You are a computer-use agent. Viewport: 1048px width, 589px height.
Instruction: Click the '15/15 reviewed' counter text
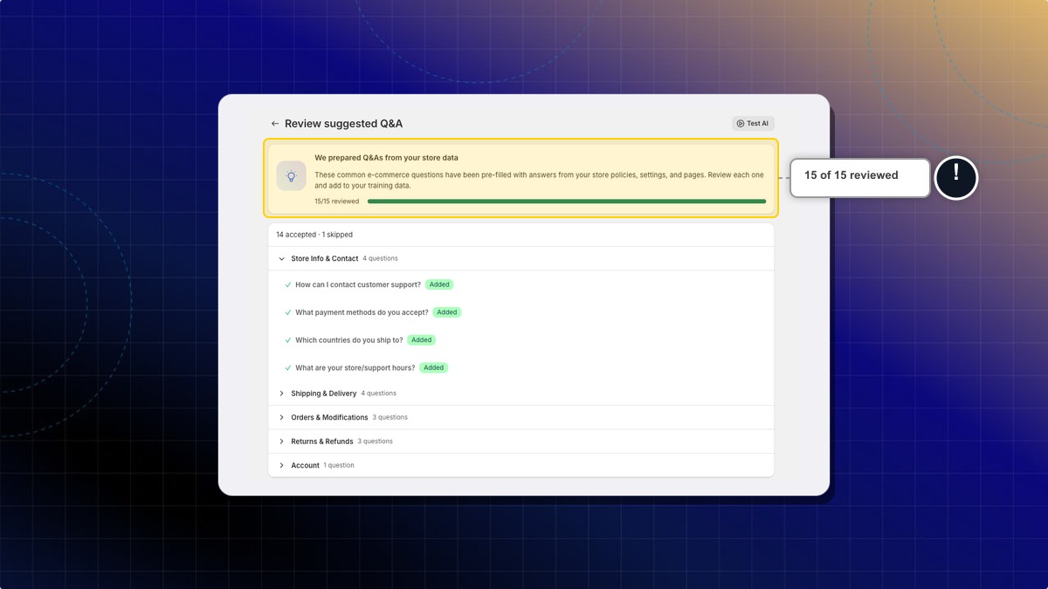(337, 202)
